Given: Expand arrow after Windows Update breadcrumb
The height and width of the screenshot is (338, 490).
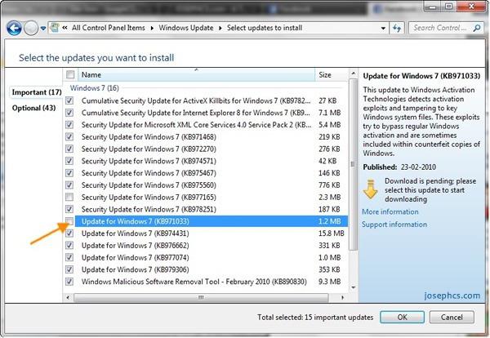Looking at the screenshot, I should [220, 28].
